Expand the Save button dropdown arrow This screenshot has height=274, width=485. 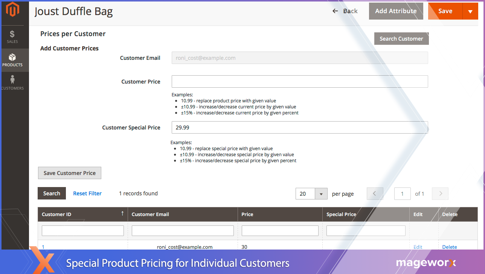[470, 11]
